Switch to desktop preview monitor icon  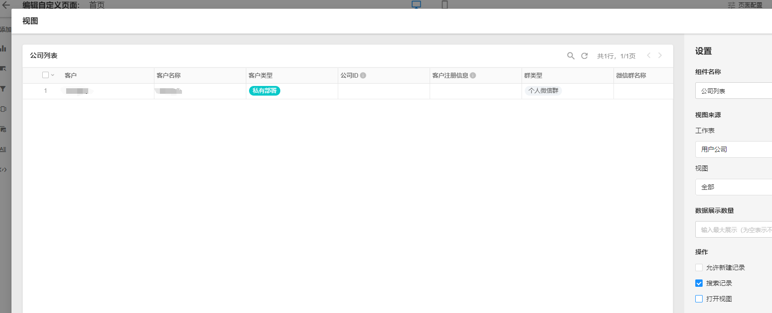(416, 5)
